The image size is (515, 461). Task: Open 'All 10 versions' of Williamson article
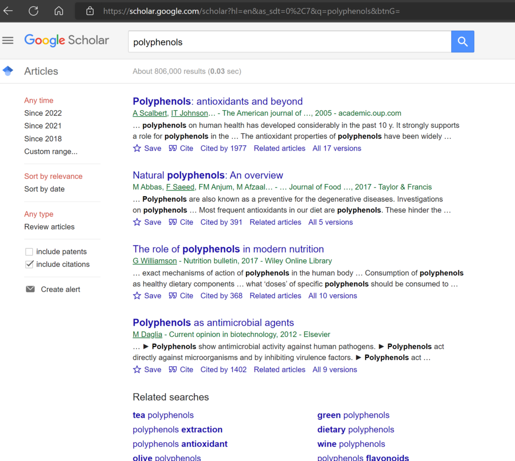(332, 296)
